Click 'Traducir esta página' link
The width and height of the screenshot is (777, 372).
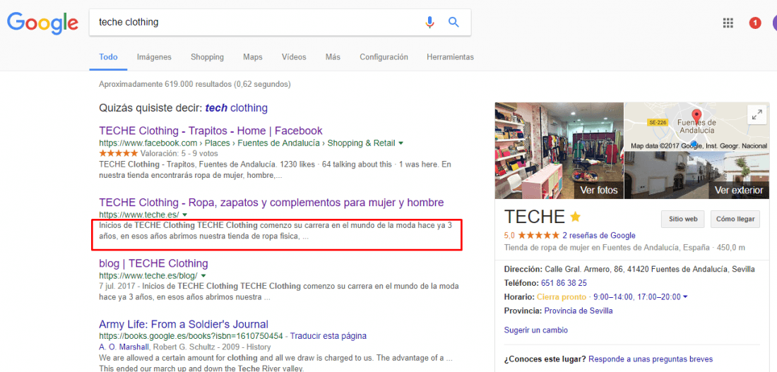click(328, 336)
